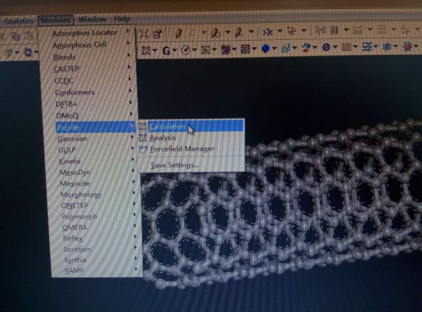Image resolution: width=422 pixels, height=312 pixels.
Task: Click the K lattice Kinetix icon
Action: click(206, 50)
